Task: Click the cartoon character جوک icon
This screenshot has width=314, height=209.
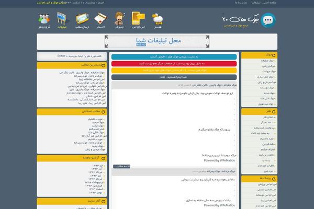Action: [x=119, y=20]
